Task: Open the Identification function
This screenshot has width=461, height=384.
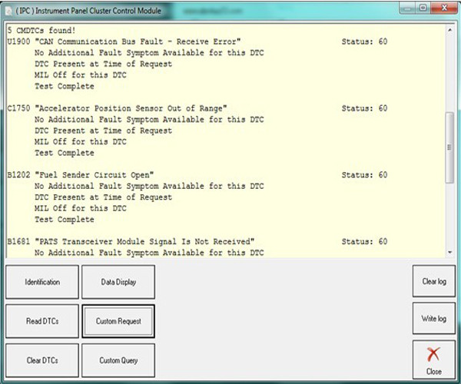Action: point(41,282)
